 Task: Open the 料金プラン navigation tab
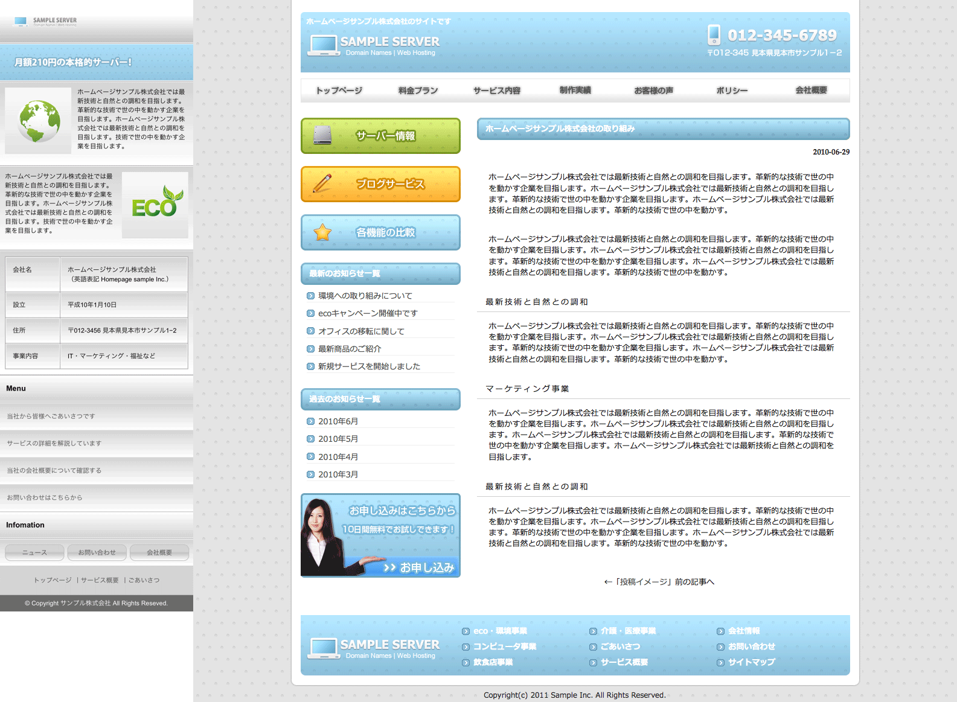tap(418, 91)
